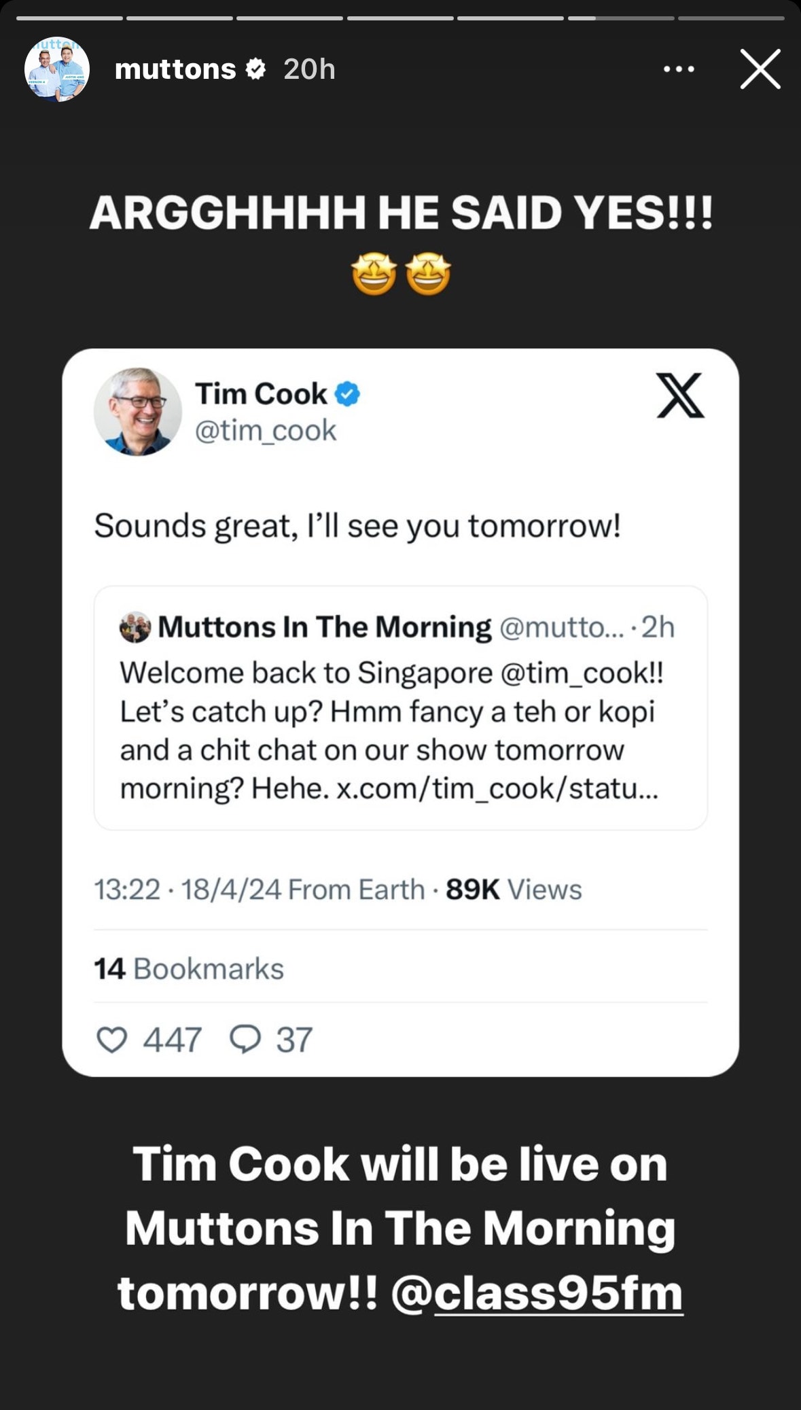The image size is (801, 1410).
Task: Tap the Muttons In The Morning avatar
Action: [135, 627]
